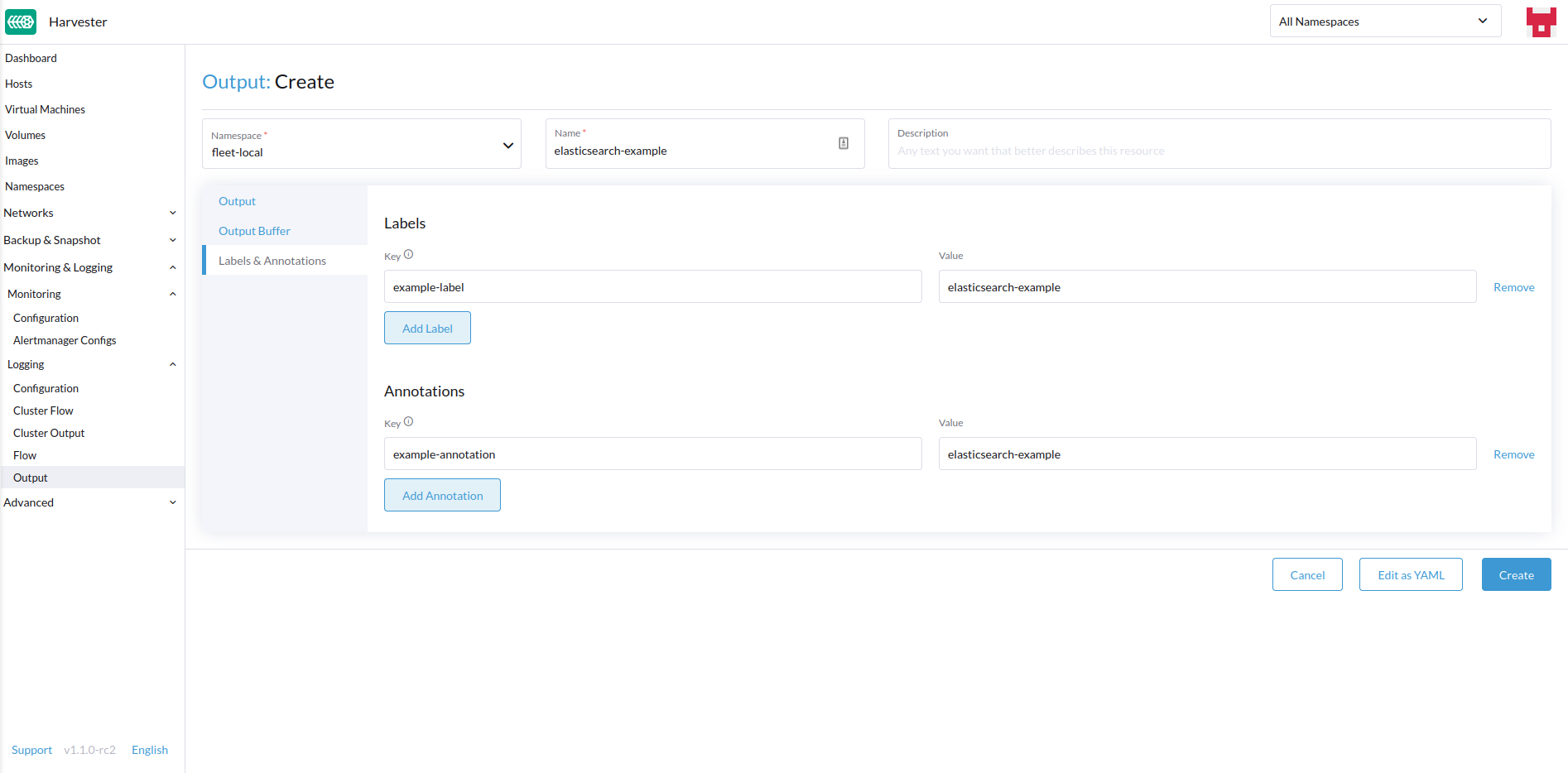The image size is (1568, 773).
Task: Open Edit as YAML
Action: click(1410, 574)
